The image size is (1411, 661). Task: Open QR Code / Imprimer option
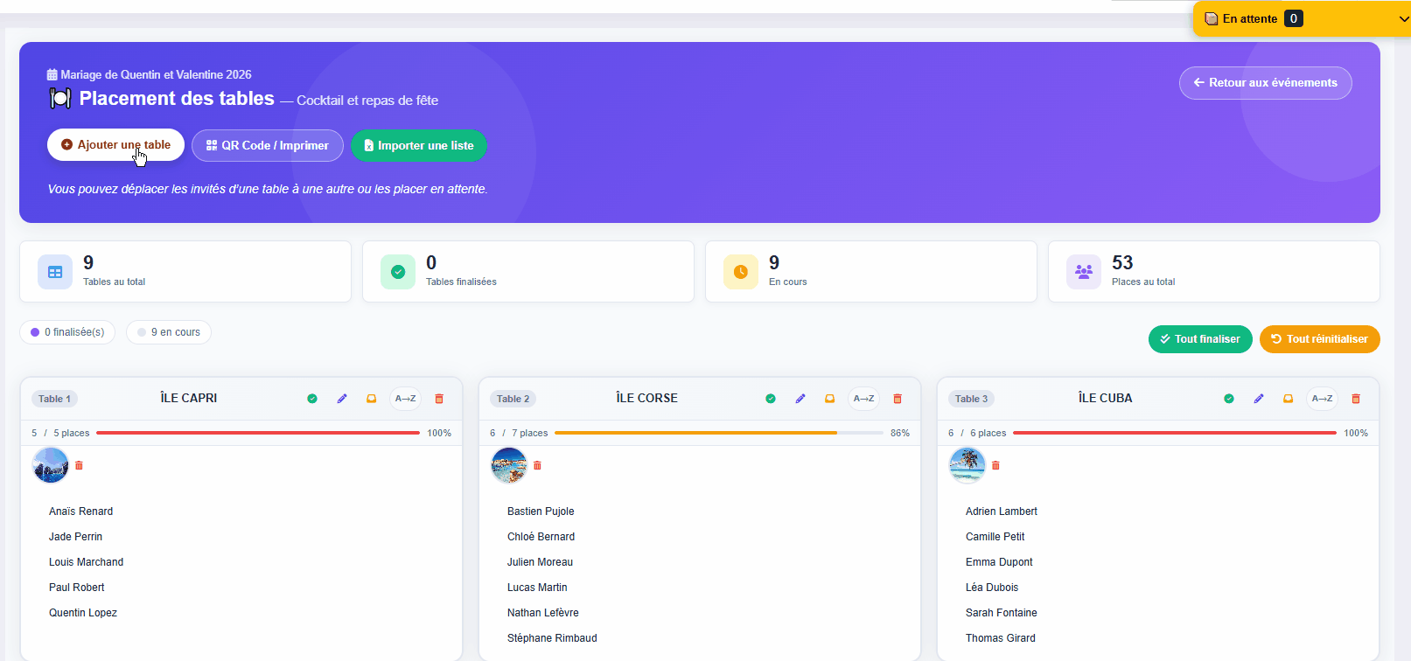click(268, 145)
